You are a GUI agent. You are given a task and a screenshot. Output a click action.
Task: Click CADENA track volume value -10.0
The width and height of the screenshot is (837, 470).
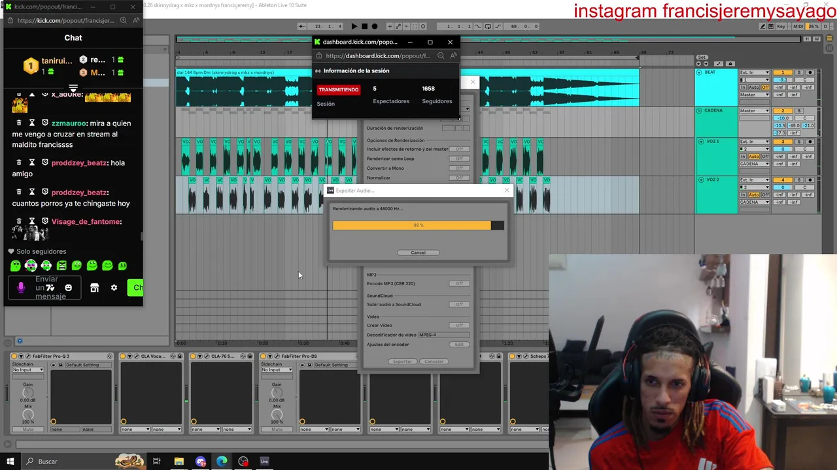click(x=783, y=118)
